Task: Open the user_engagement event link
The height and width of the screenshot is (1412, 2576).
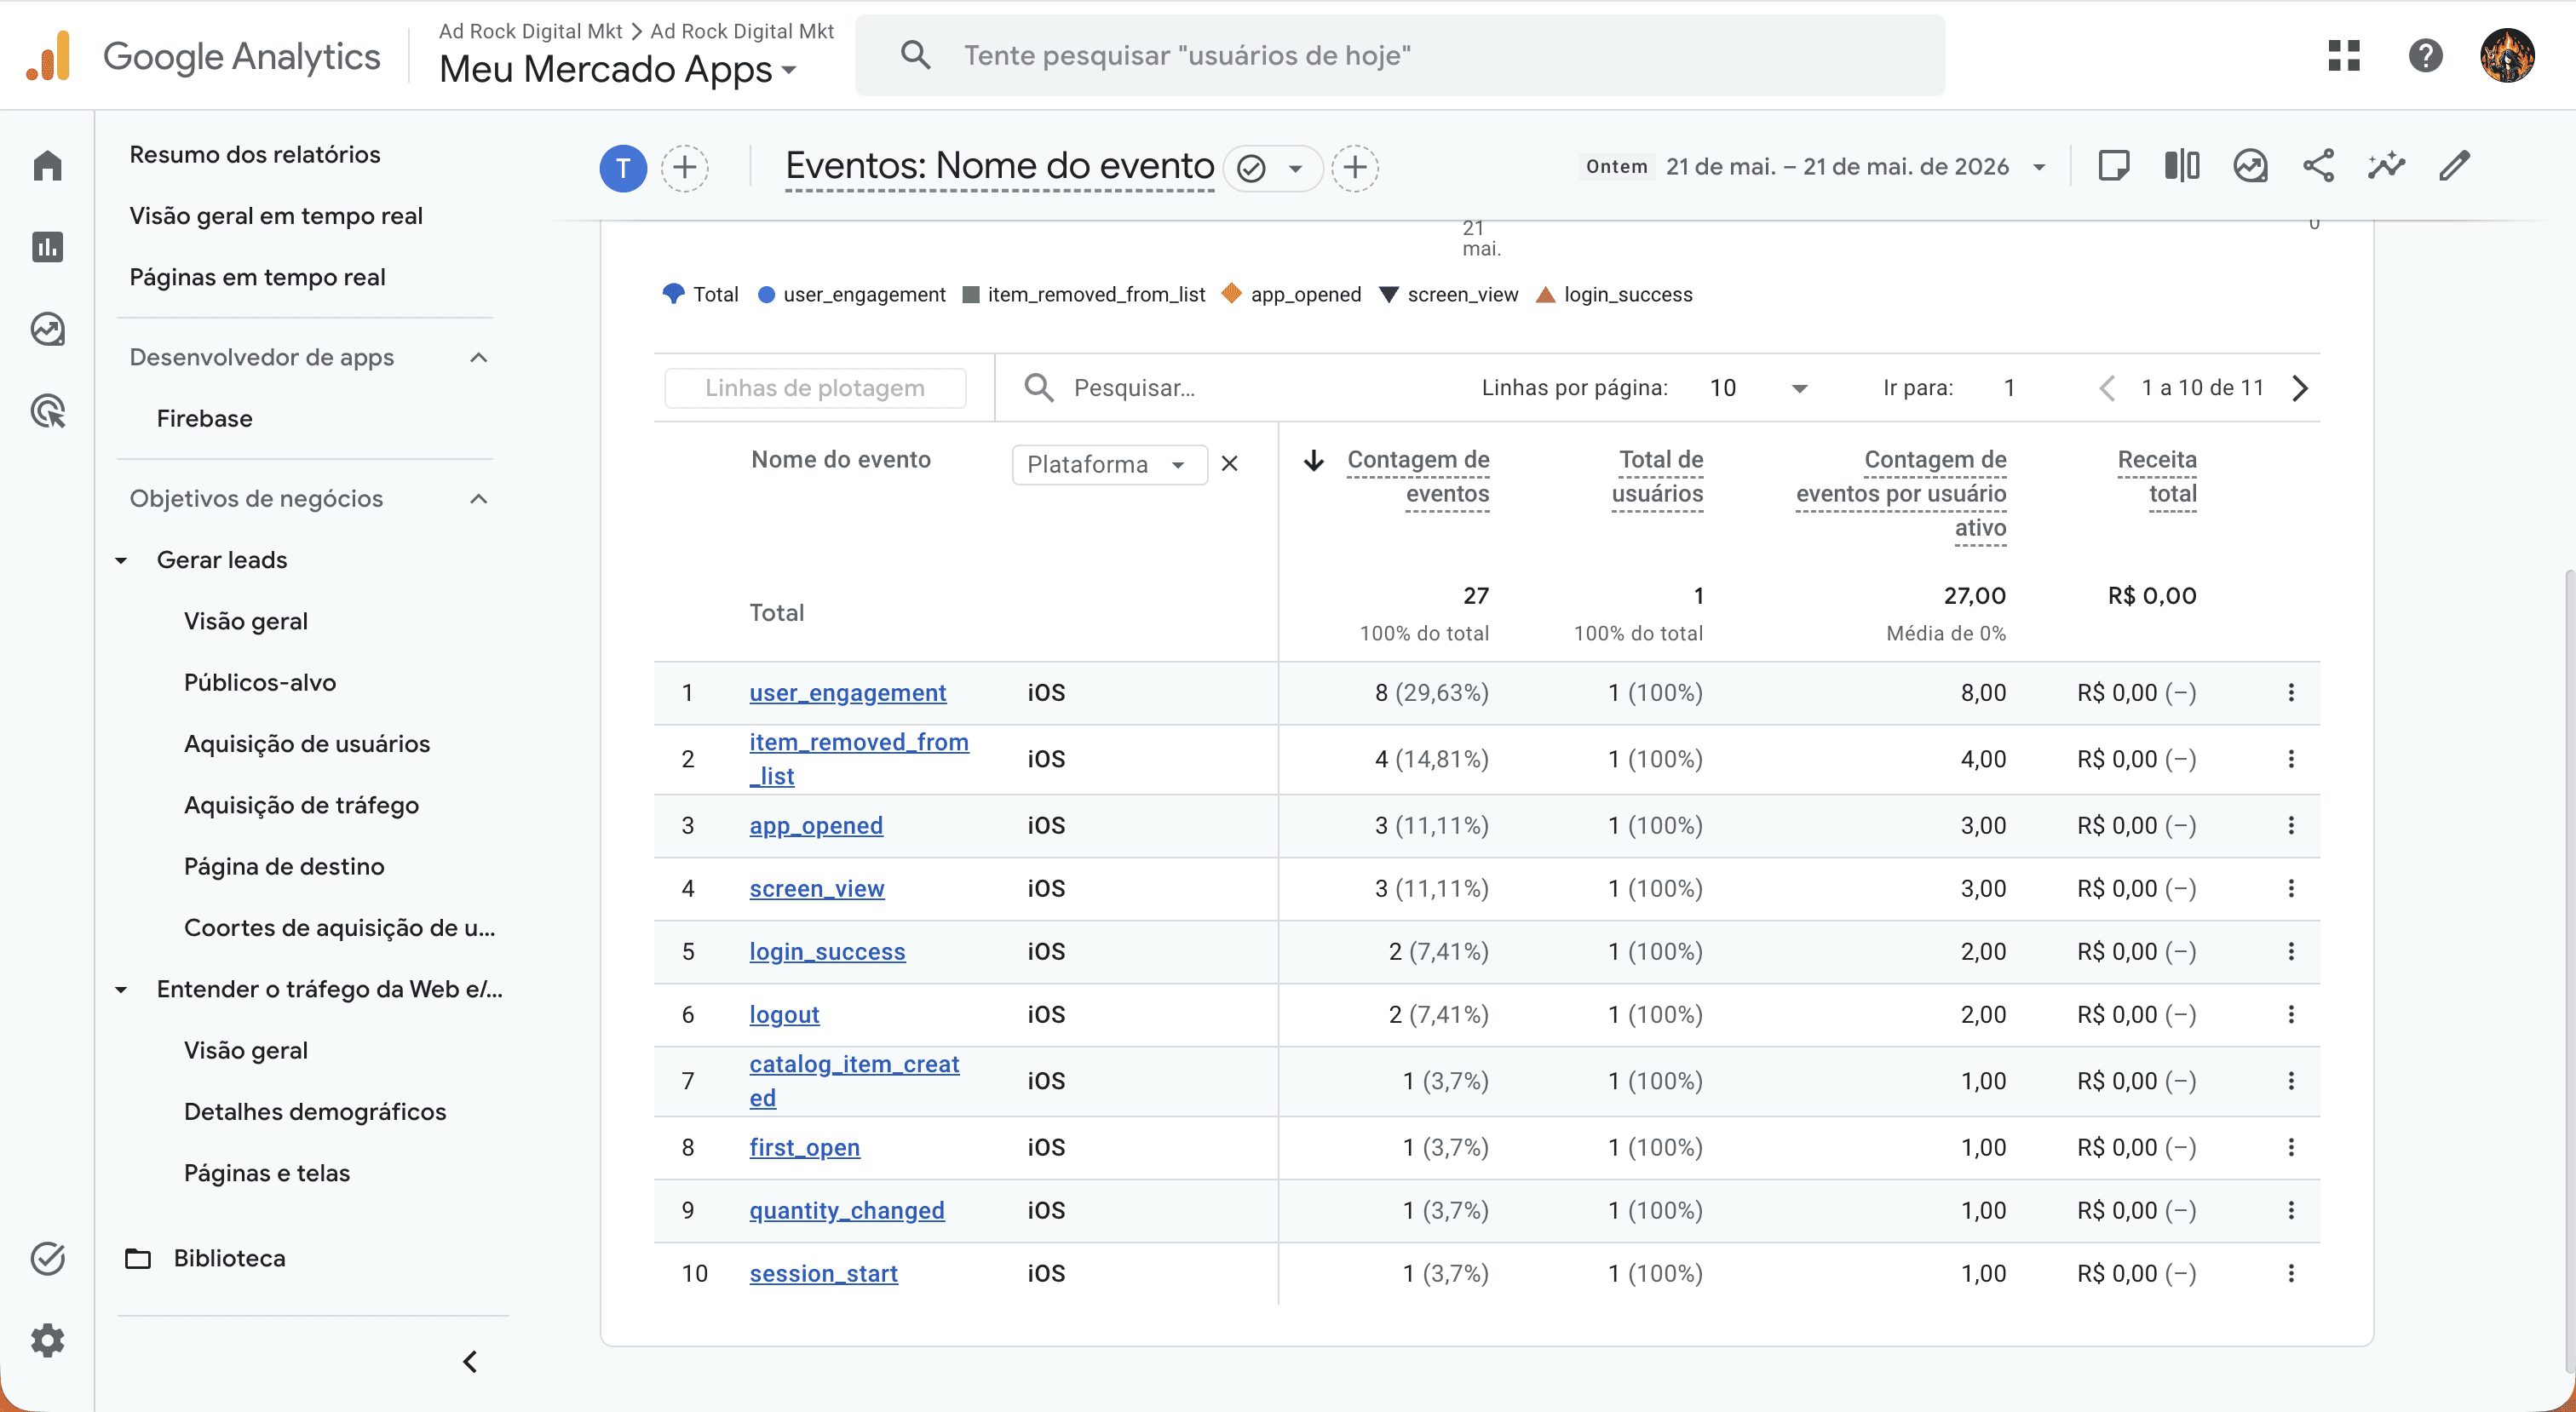Action: pos(847,693)
